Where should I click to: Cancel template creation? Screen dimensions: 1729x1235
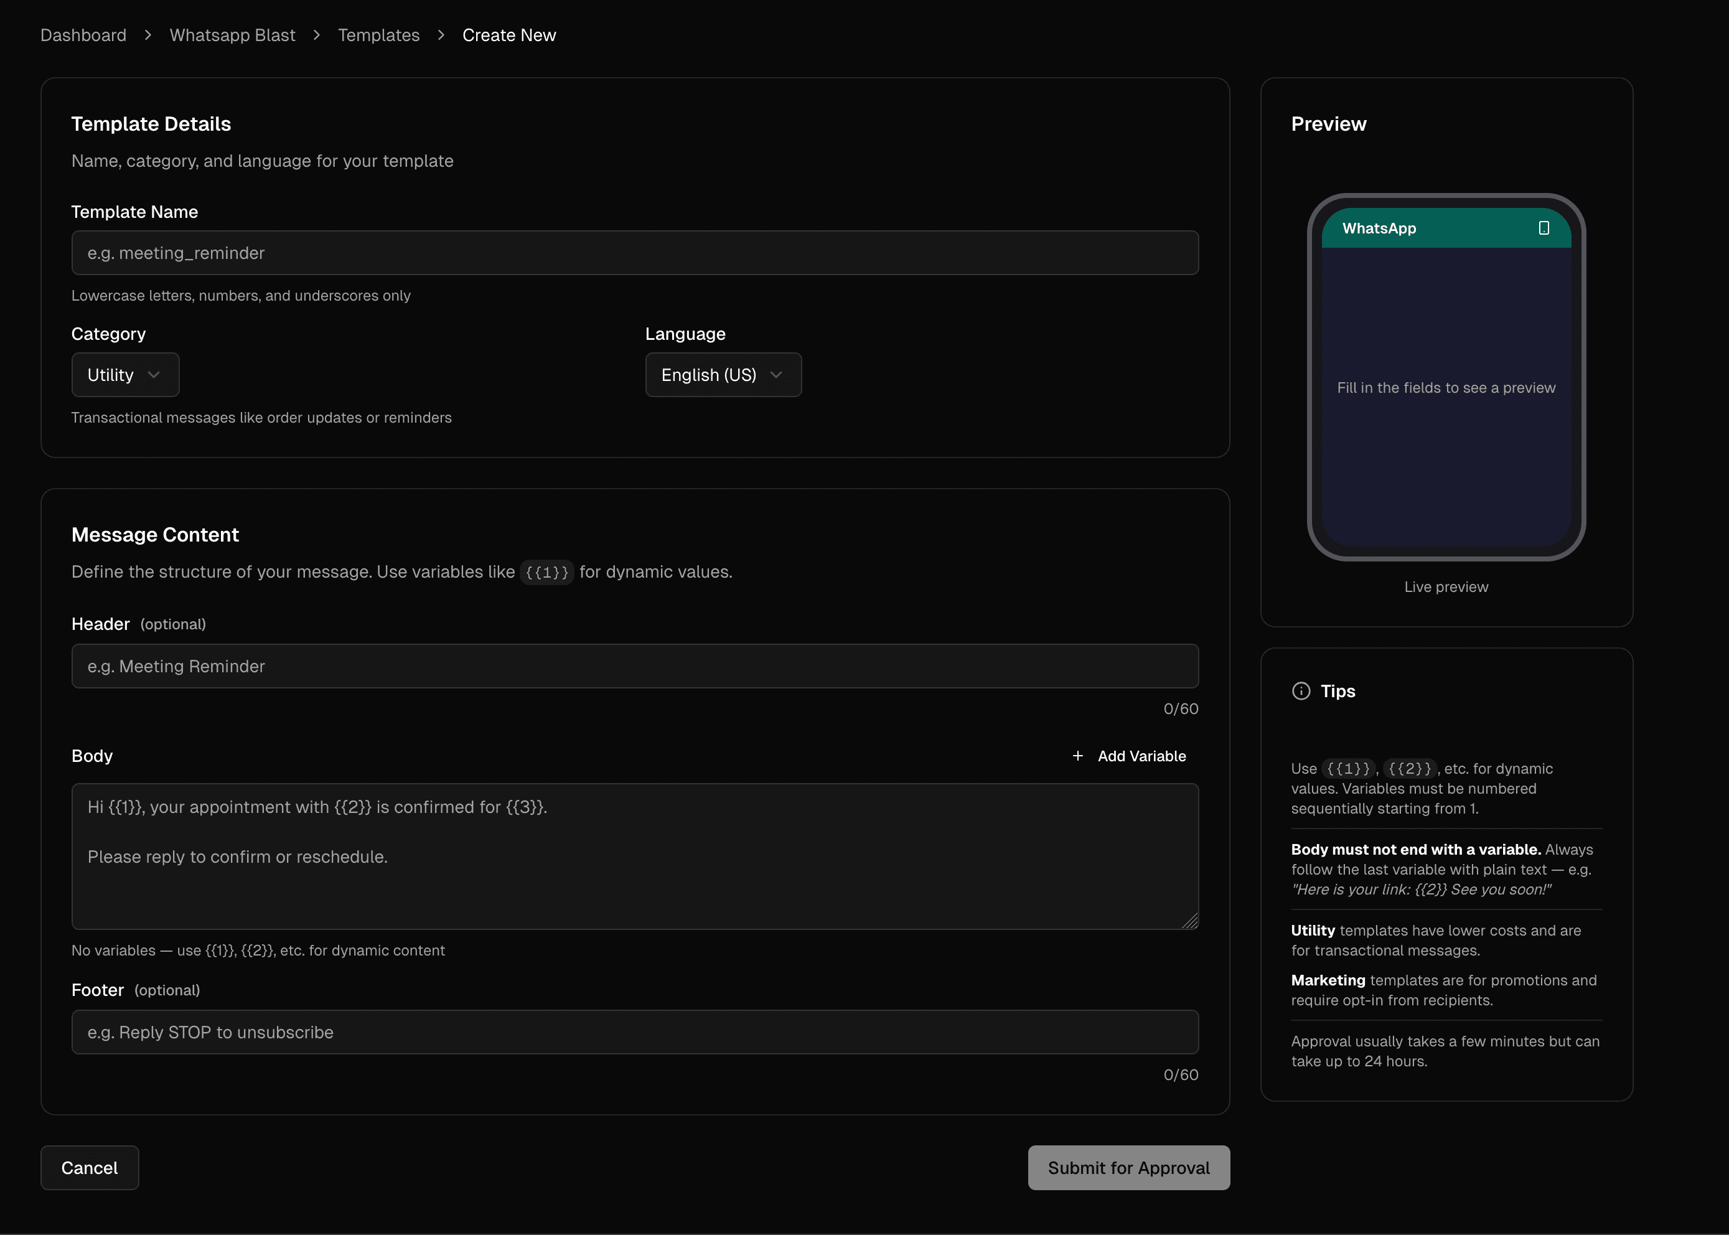point(90,1168)
